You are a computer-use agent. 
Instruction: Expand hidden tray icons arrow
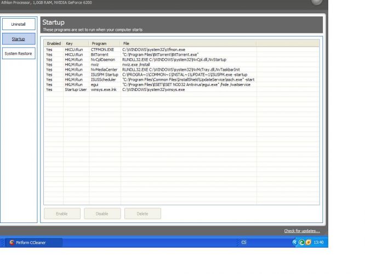294,242
